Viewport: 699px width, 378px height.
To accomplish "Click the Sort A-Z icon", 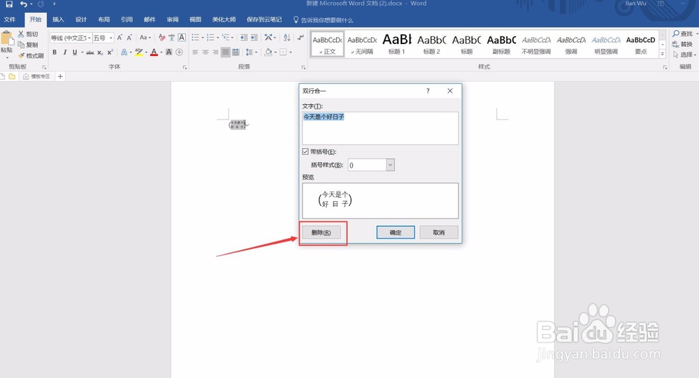I will tap(287, 38).
